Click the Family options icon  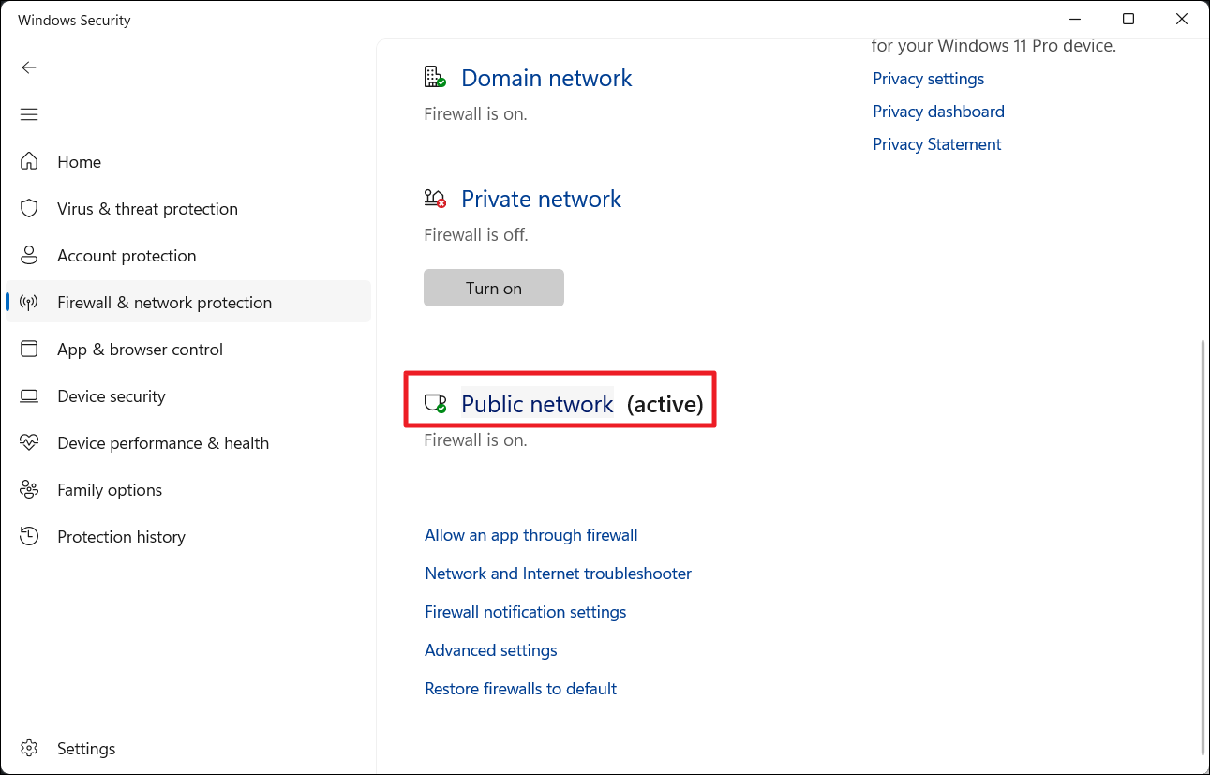tap(29, 489)
